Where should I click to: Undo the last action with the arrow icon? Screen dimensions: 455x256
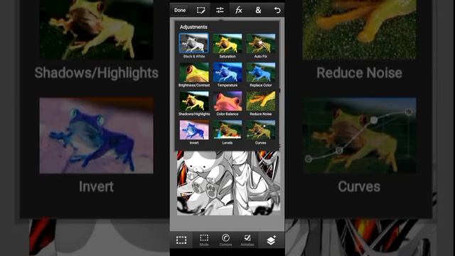(x=277, y=10)
